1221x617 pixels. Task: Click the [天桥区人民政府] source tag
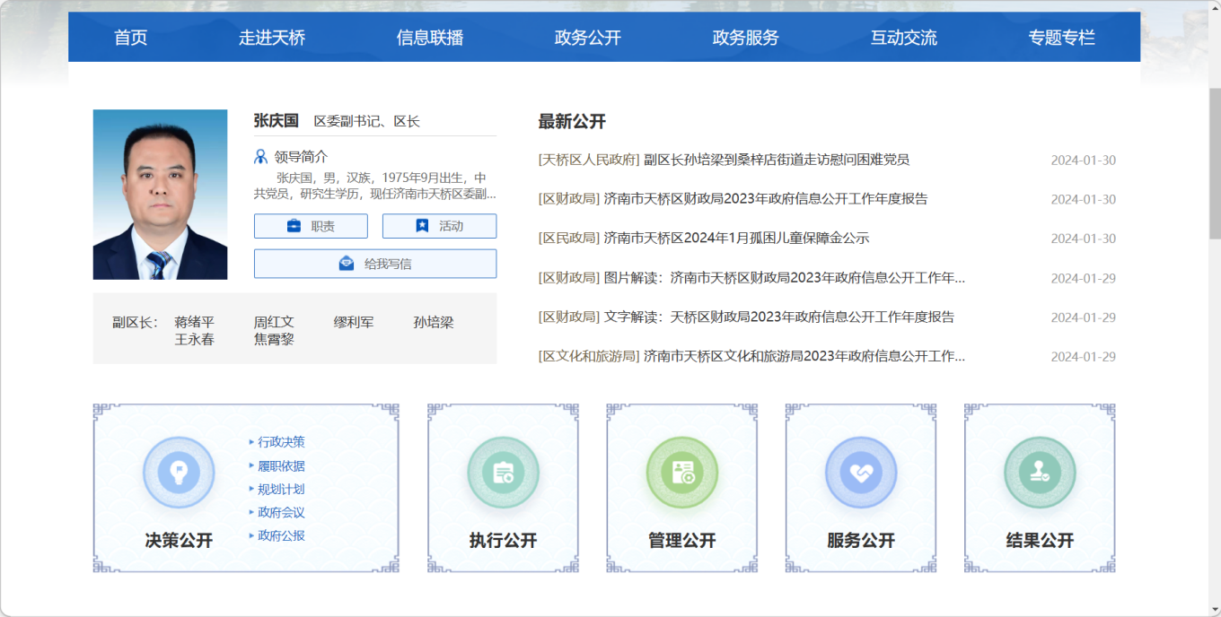[x=589, y=160]
